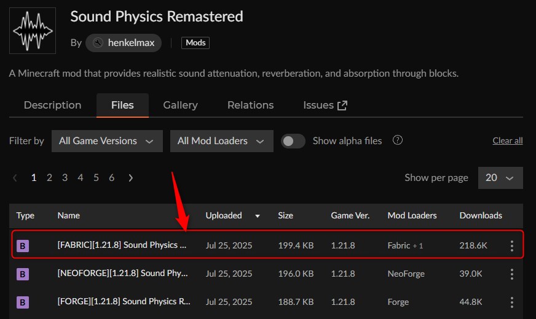The width and height of the screenshot is (536, 319).
Task: Go to next page with right chevron
Action: click(x=130, y=178)
